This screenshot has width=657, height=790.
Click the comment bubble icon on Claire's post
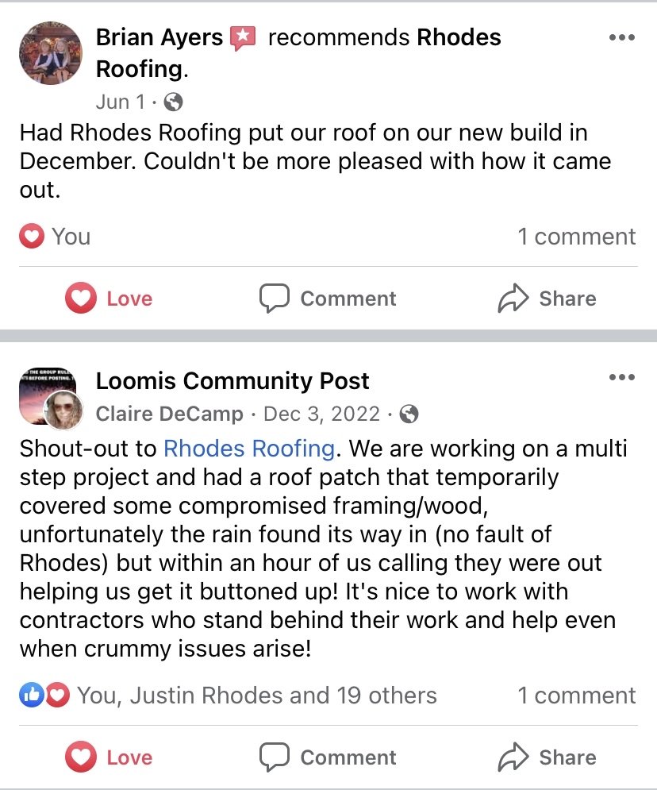pyautogui.click(x=275, y=757)
